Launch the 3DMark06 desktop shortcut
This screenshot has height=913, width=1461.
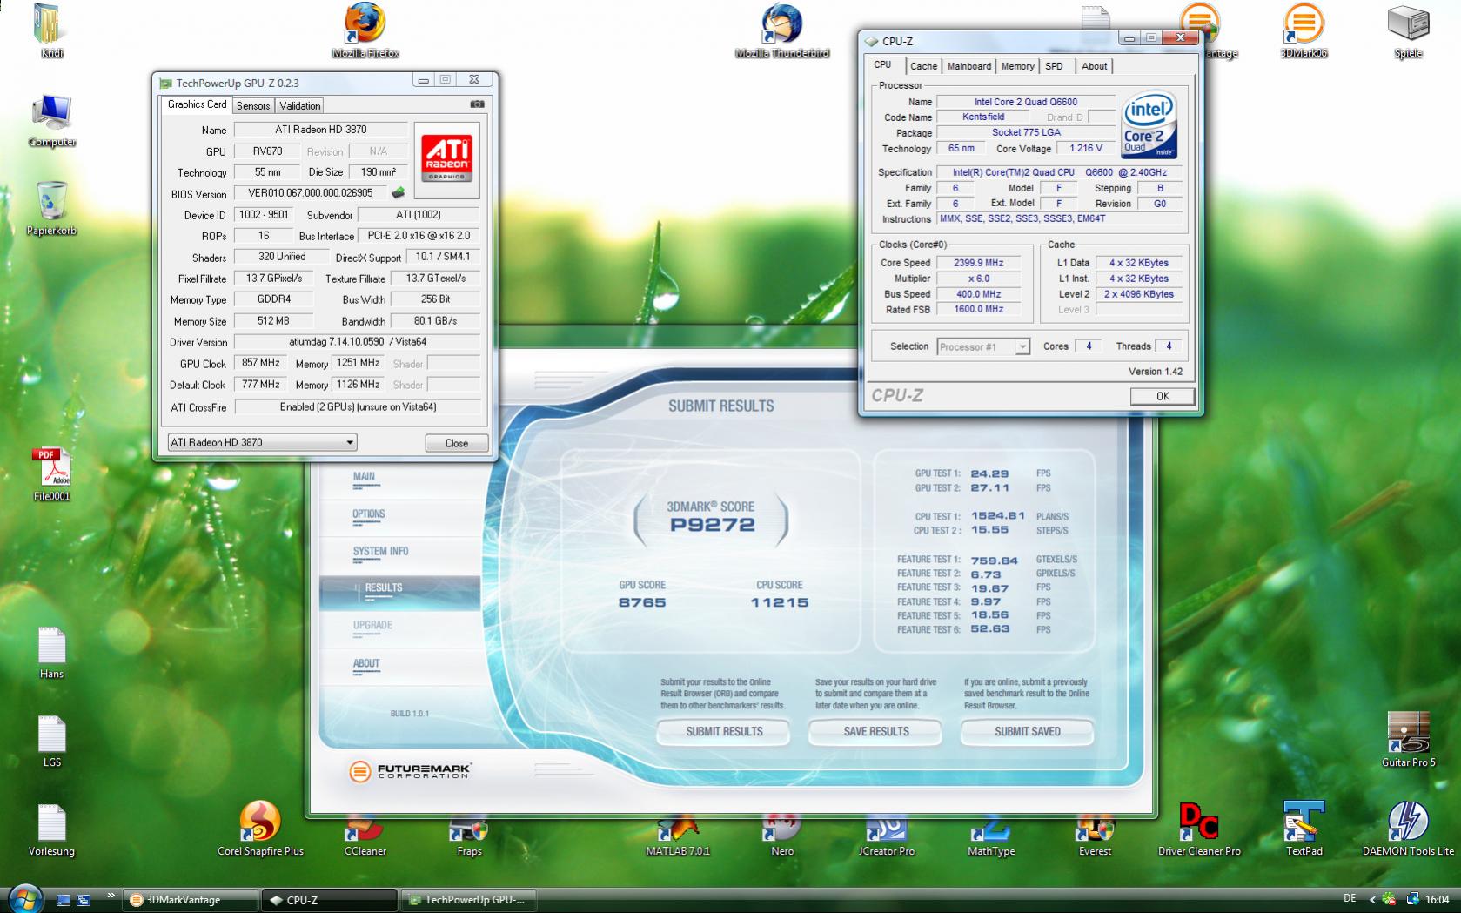tap(1304, 30)
